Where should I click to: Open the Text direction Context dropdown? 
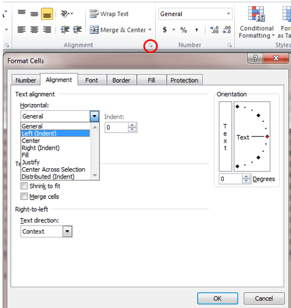68,231
